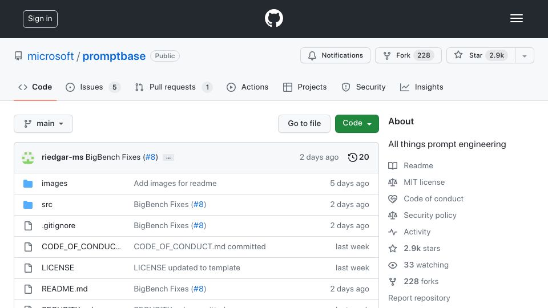Click the Notifications bell button
Viewport: 548px width, 308px height.
(x=335, y=55)
